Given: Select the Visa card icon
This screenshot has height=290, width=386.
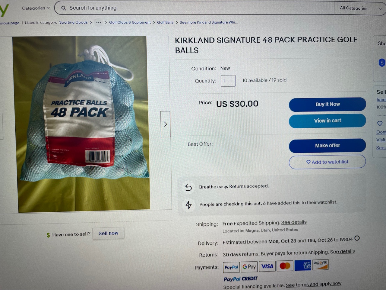Looking at the screenshot, I should click(267, 266).
